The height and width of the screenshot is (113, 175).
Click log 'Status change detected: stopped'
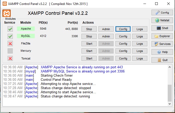(66, 88)
